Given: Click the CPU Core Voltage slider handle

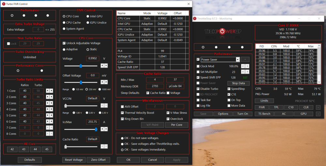Looking at the screenshot, I should coord(81,66).
